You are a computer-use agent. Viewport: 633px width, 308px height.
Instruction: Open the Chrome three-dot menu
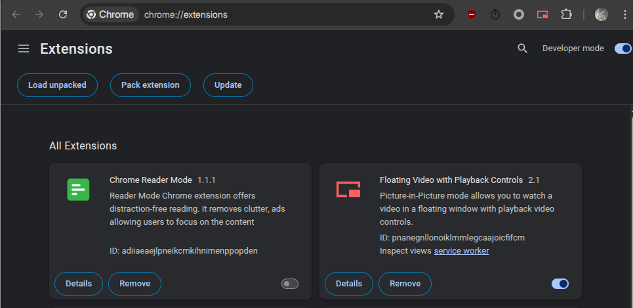pyautogui.click(x=625, y=15)
